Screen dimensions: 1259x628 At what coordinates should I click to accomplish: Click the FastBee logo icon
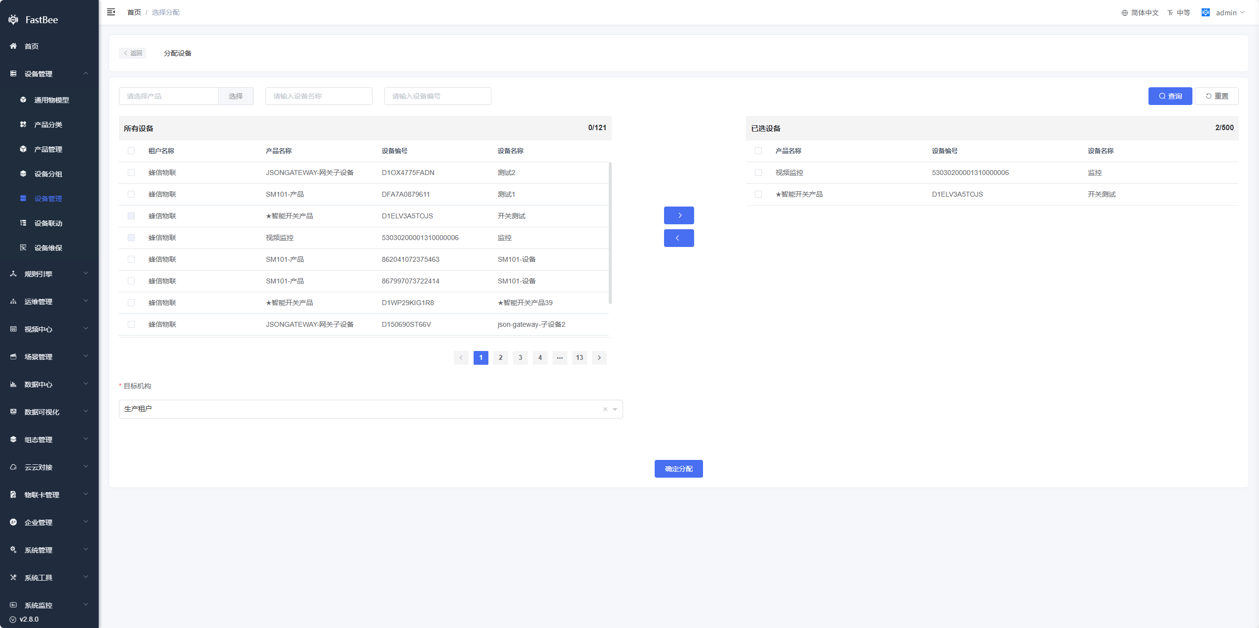click(x=13, y=20)
